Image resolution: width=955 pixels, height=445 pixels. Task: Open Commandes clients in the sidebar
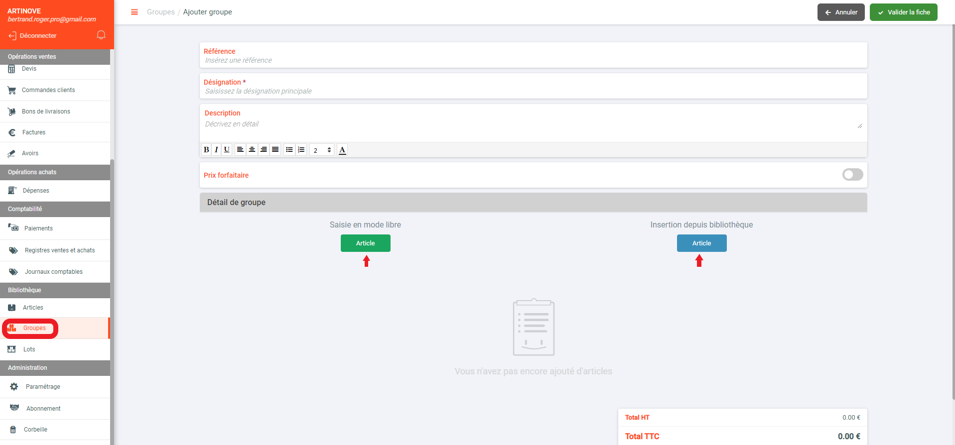click(x=48, y=90)
